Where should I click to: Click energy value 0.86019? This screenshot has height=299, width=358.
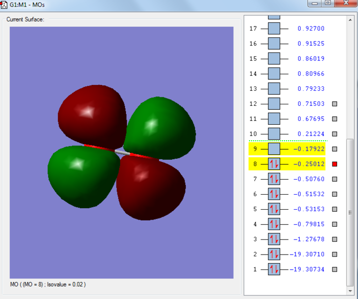point(311,58)
